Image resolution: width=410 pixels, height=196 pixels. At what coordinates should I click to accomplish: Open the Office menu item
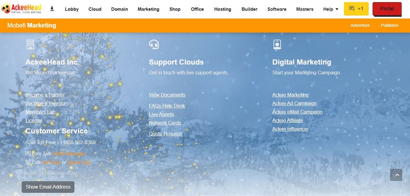[197, 9]
